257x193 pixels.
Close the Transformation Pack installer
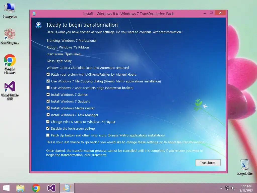pos(220,13)
